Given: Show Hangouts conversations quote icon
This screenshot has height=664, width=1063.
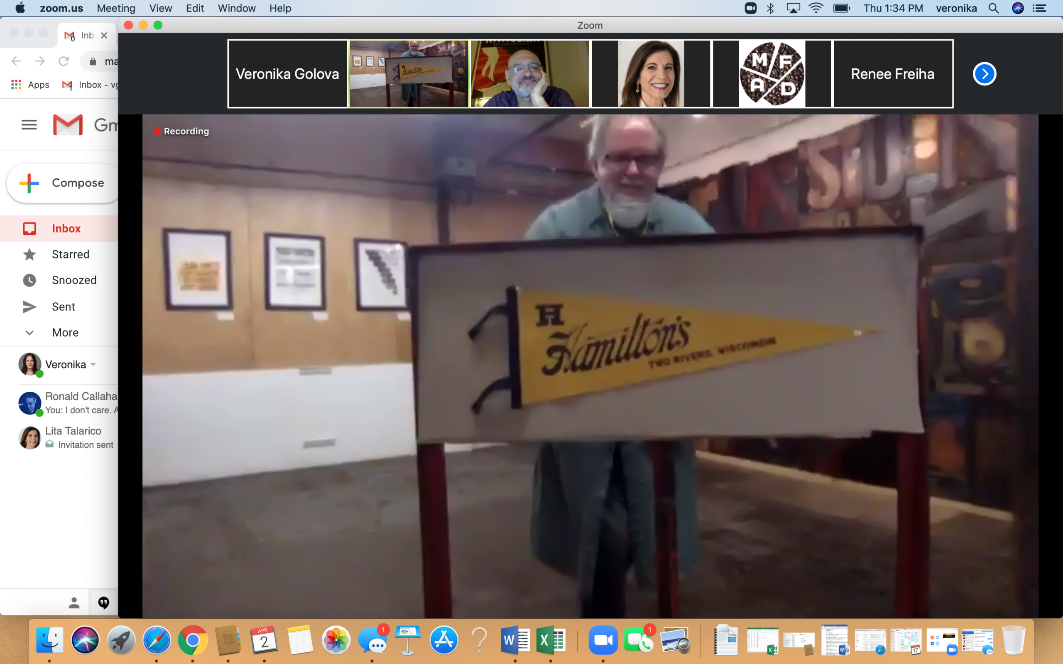Looking at the screenshot, I should (104, 603).
